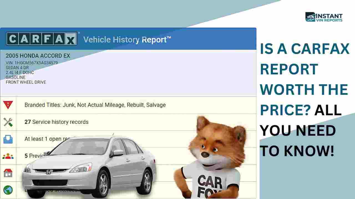355x199 pixels.
Task: Click the Instant VIN Reports logo
Action: pos(324,17)
